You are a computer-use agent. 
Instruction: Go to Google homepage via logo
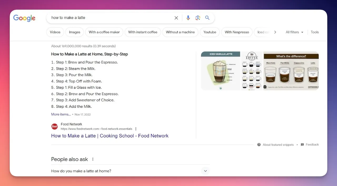click(x=24, y=18)
